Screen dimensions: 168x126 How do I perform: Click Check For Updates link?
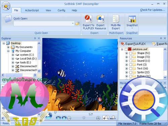click(x=153, y=10)
